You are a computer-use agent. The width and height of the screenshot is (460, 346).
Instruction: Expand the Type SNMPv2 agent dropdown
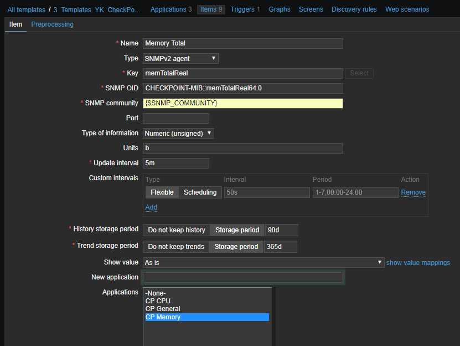180,58
